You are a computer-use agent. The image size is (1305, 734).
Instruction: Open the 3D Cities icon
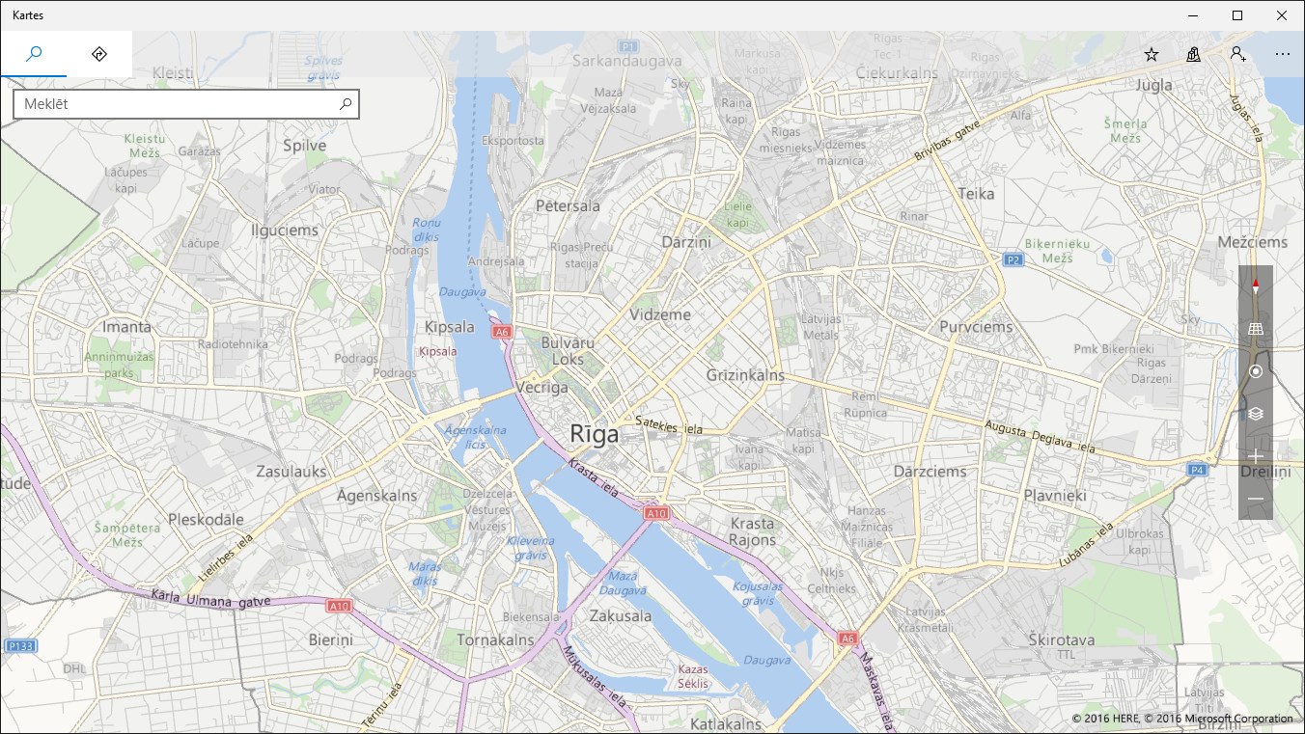point(1194,54)
